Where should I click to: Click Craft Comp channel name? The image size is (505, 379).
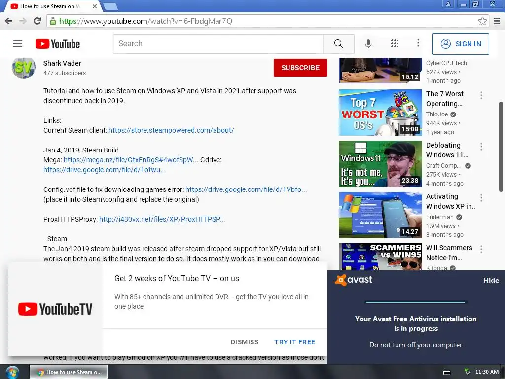tap(443, 166)
